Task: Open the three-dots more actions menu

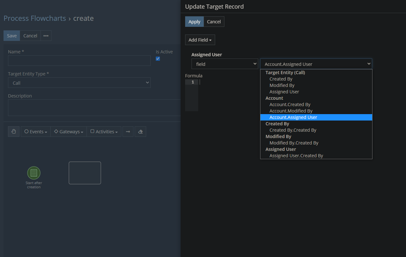Action: [x=46, y=36]
